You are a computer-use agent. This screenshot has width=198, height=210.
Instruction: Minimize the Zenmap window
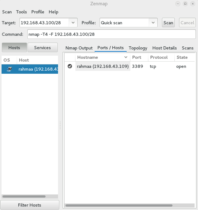[x=178, y=4]
